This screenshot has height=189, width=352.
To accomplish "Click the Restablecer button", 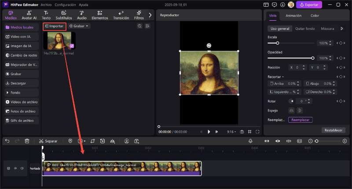I will [334, 130].
